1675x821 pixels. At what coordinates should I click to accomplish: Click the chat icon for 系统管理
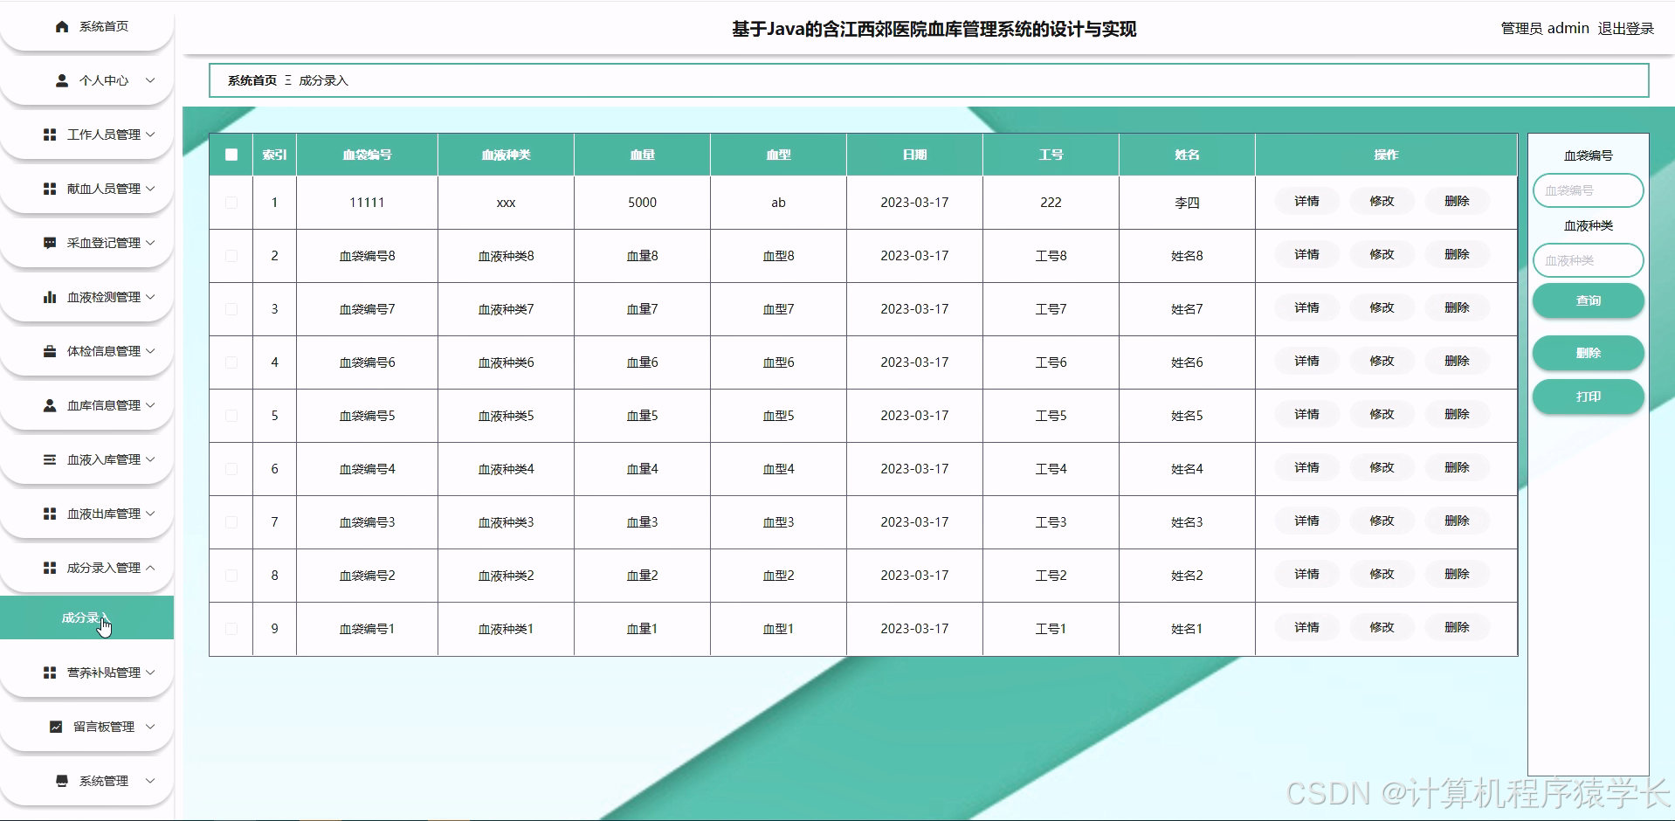click(59, 781)
